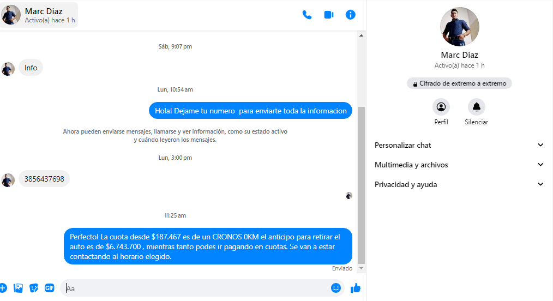Click the chat's vertical scrollbar thumb
This screenshot has height=301, width=553.
coord(360,185)
